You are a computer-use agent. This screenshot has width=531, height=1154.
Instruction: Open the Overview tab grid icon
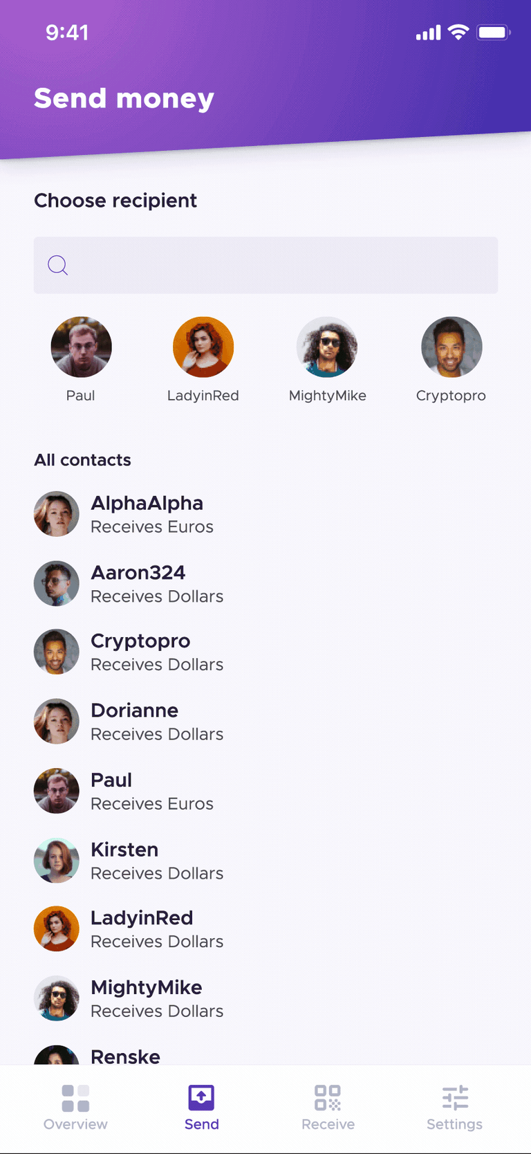(75, 1098)
